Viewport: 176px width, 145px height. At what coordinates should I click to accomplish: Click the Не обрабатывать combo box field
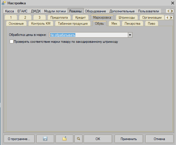coord(88,35)
